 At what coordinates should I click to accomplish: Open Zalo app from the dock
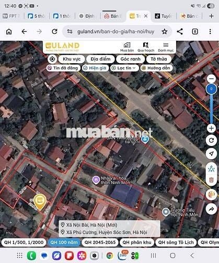[x=122, y=255]
